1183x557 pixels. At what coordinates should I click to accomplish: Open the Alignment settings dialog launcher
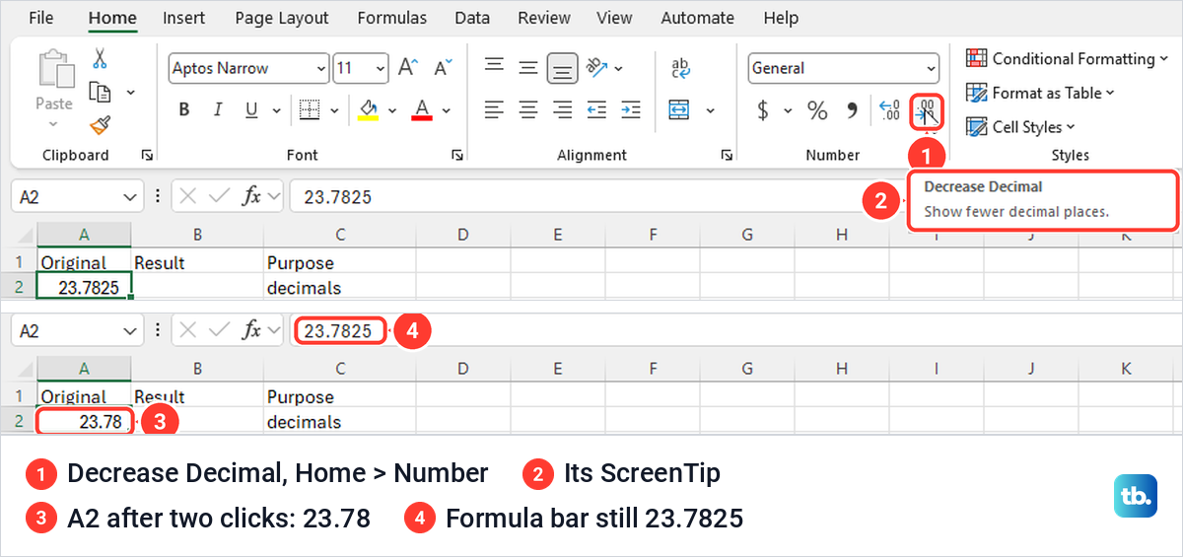click(x=727, y=155)
